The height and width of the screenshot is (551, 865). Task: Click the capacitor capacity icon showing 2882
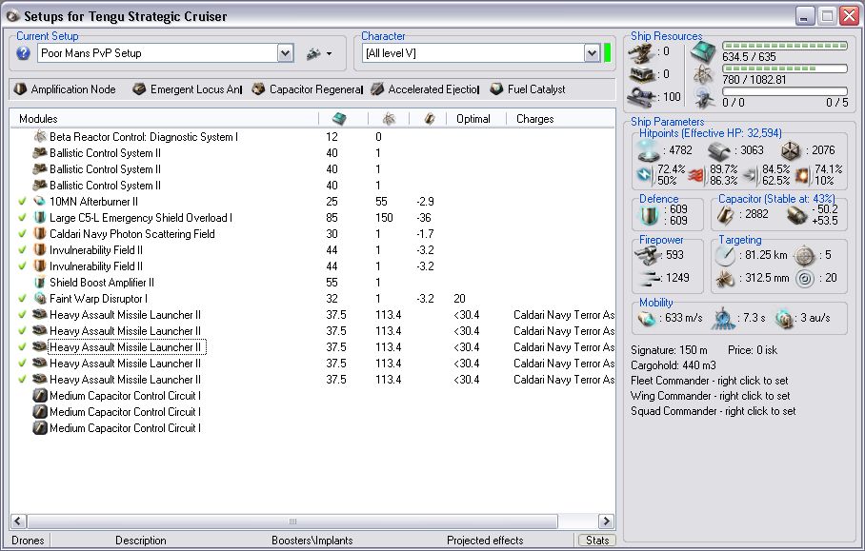coord(725,215)
